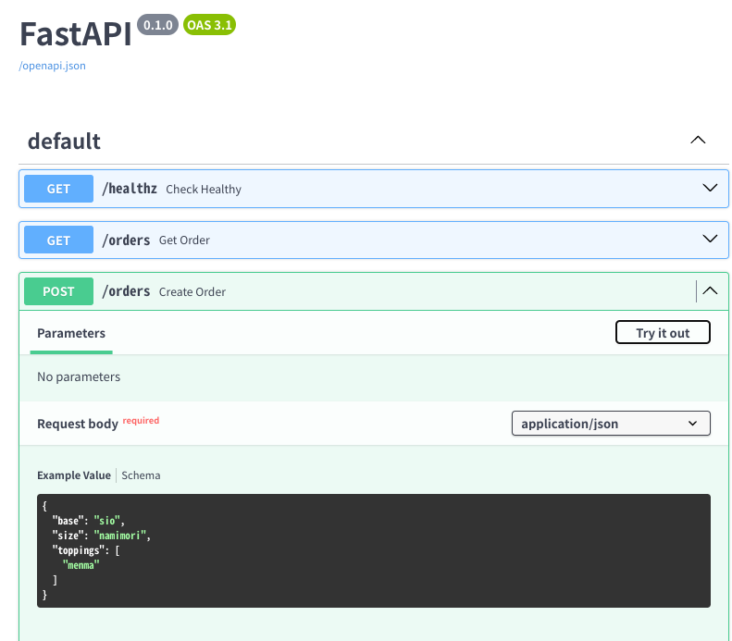This screenshot has width=732, height=641.
Task: Click the Check Healthy summary text
Action: pyautogui.click(x=204, y=190)
